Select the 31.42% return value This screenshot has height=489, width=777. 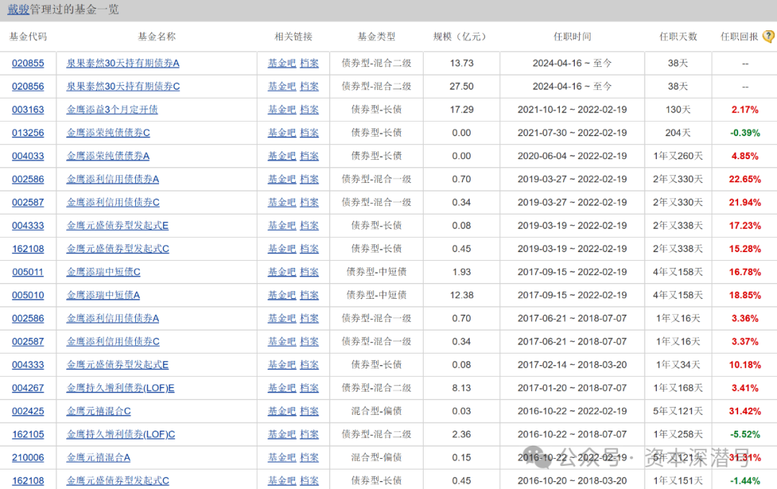tap(745, 411)
